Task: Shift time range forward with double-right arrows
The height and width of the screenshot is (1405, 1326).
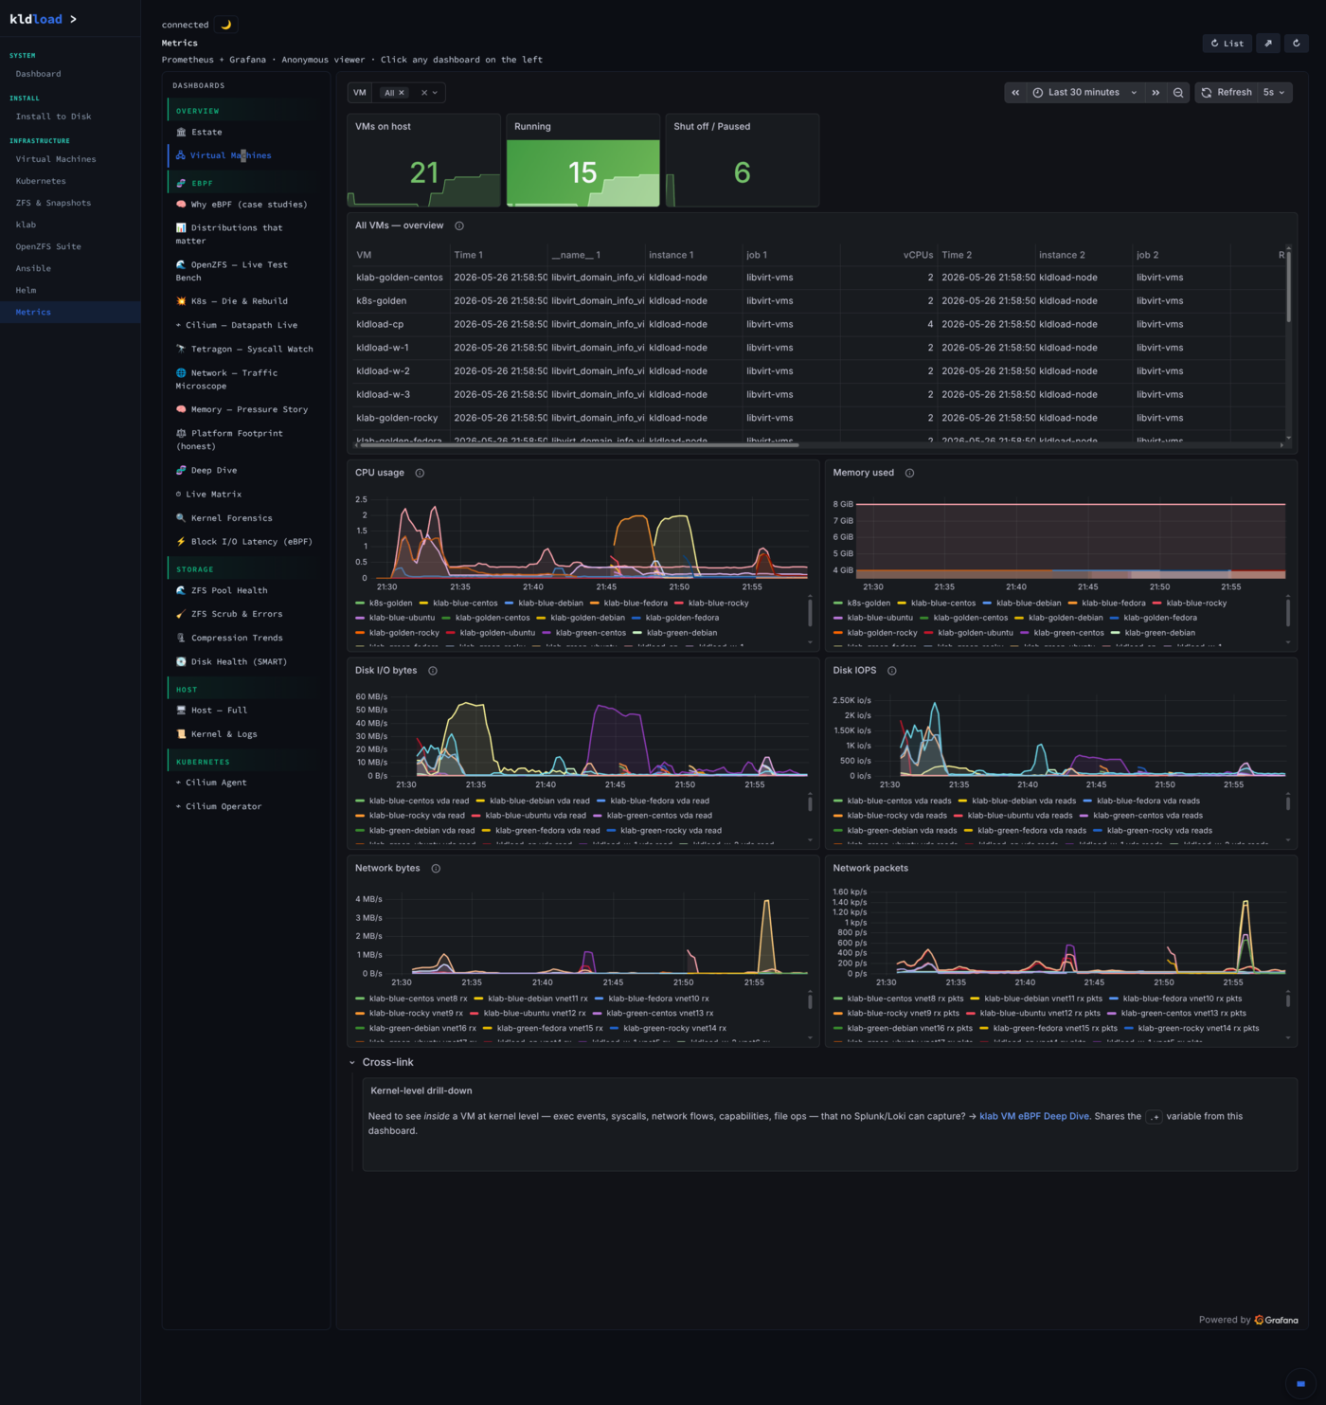Action: pyautogui.click(x=1156, y=93)
